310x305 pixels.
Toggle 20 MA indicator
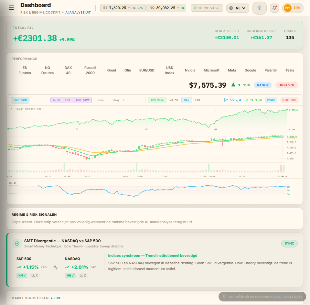[x=174, y=100]
